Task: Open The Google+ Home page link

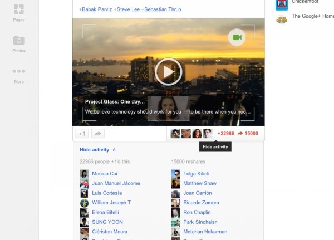Action: coord(313,16)
